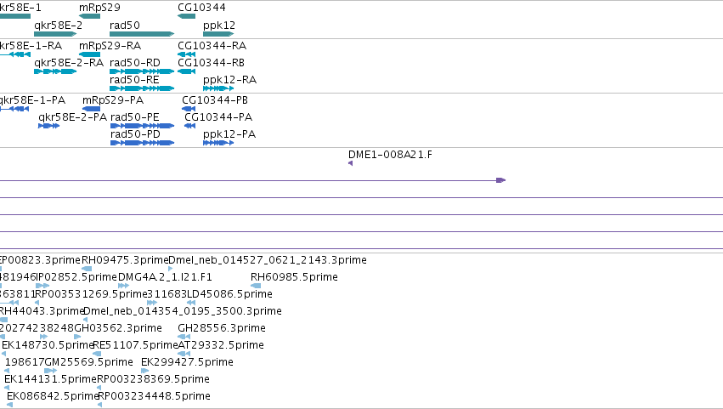Image resolution: width=723 pixels, height=409 pixels.
Task: Click the ppk12 gene arrow
Action: (x=218, y=34)
